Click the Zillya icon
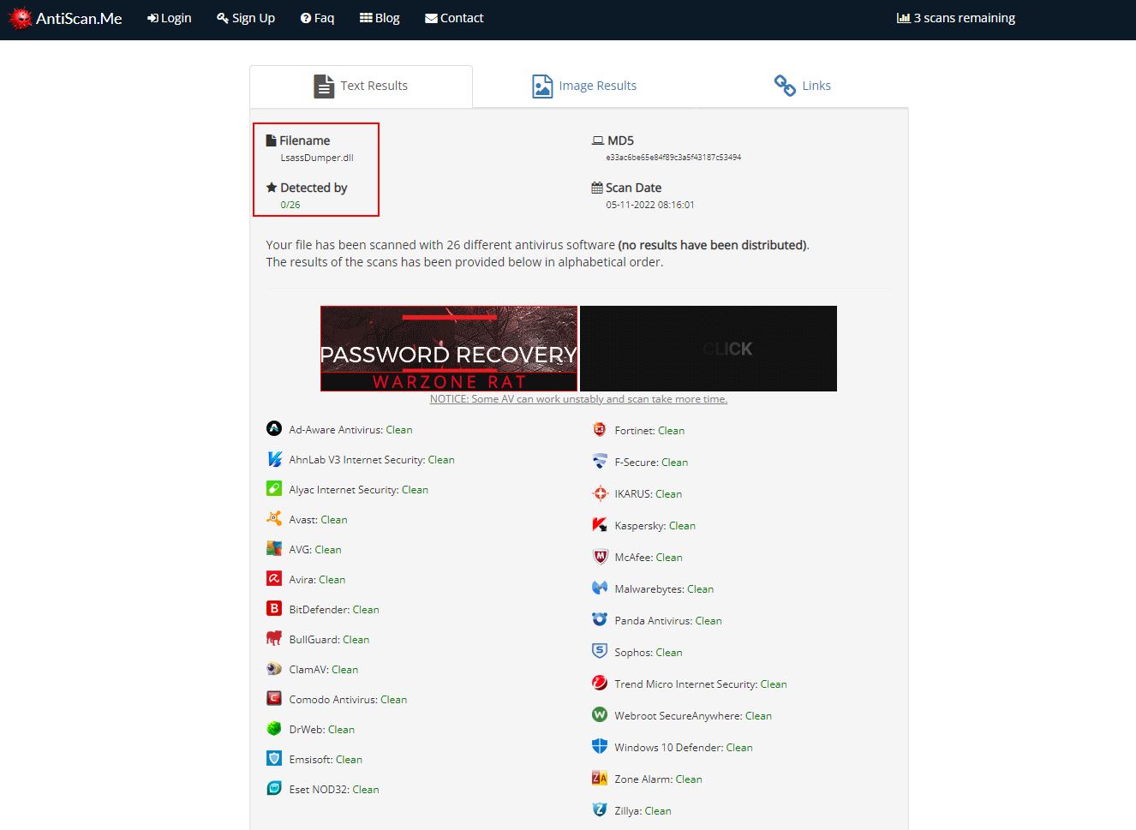Screen dimensions: 1136x830 pos(600,809)
